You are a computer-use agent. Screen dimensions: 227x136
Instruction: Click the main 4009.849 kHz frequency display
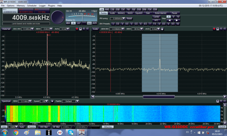click(x=25, y=18)
